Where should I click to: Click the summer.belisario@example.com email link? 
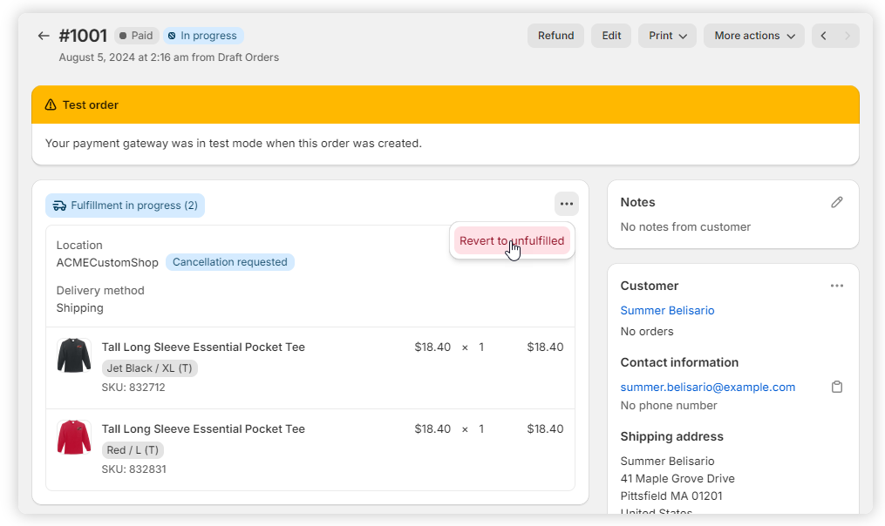pyautogui.click(x=707, y=387)
